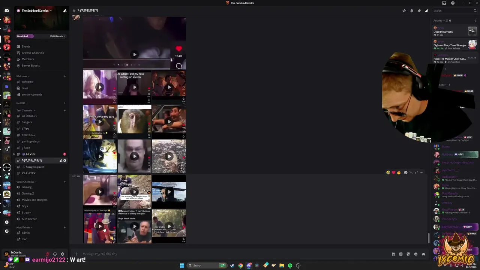Click the Windows taskbar Search box
The image size is (480, 270).
[x=207, y=265]
